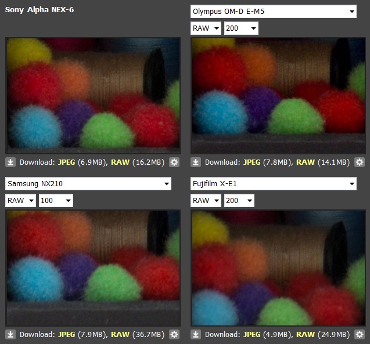Viewport: 370px width, 344px height.
Task: Download the Olympus E-M5 RAW file
Action: tap(306, 162)
